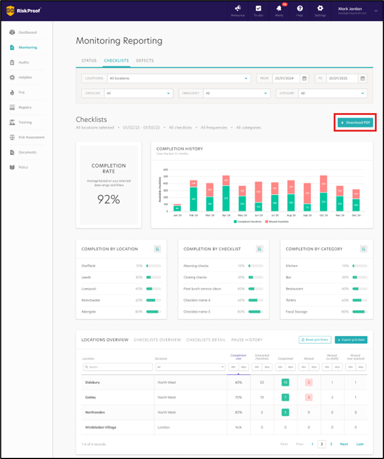
Task: Click Reset grid filters button
Action: point(315,340)
